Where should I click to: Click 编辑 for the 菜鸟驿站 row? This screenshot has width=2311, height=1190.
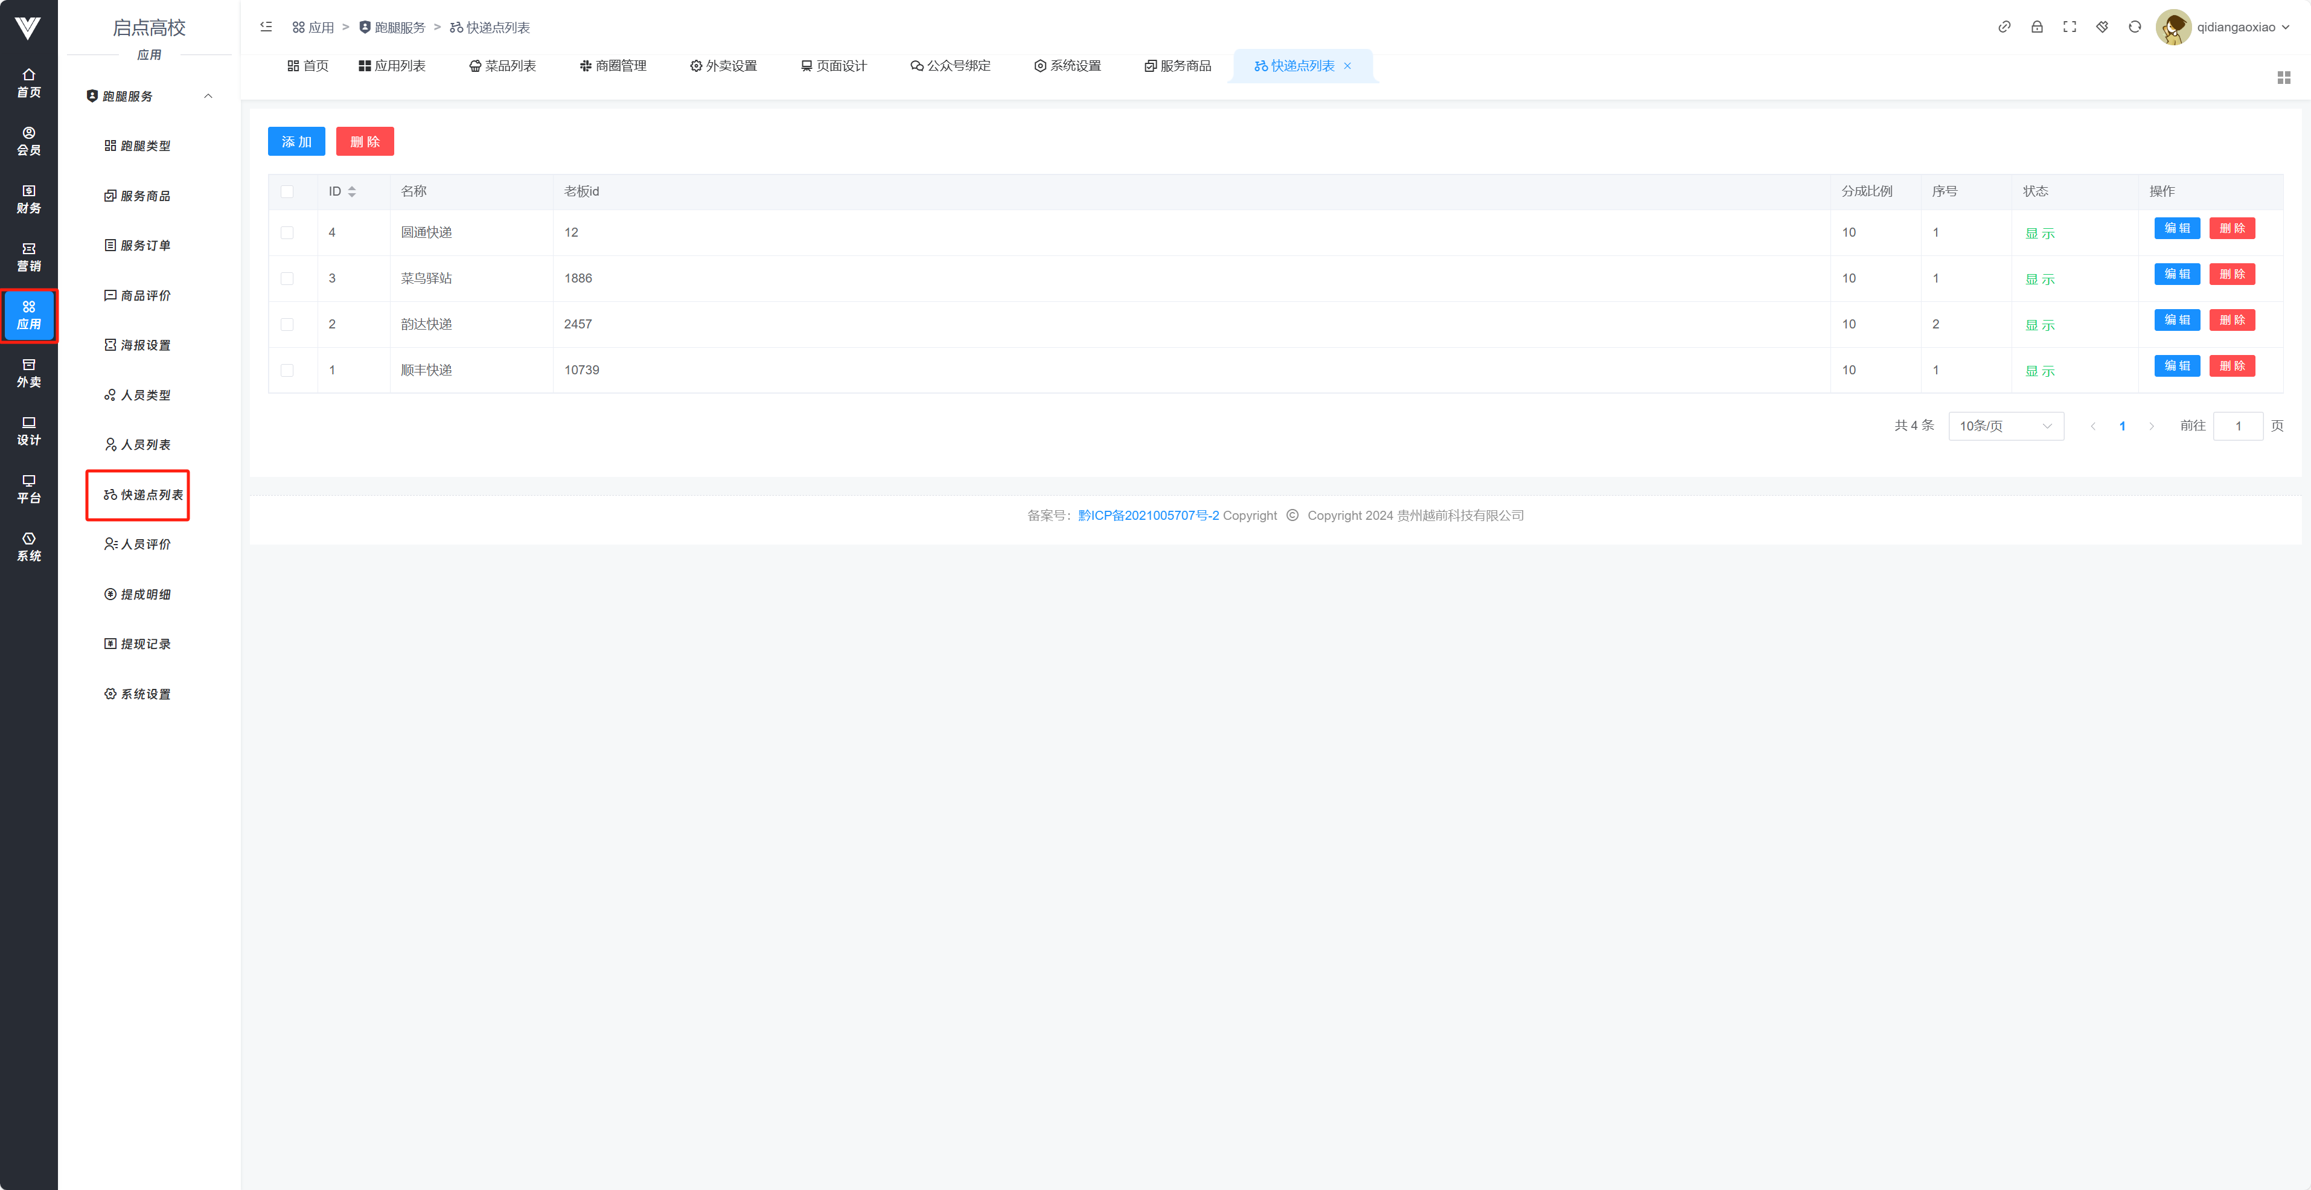[2176, 274]
